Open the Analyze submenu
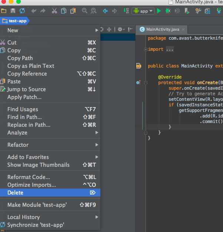223x232 pixels. [x=50, y=133]
